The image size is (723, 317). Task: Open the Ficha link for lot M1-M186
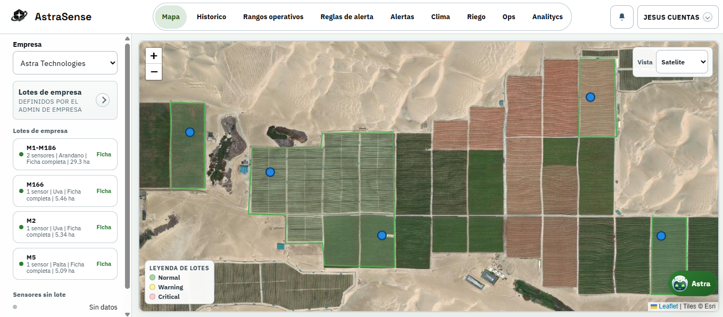[x=103, y=154]
